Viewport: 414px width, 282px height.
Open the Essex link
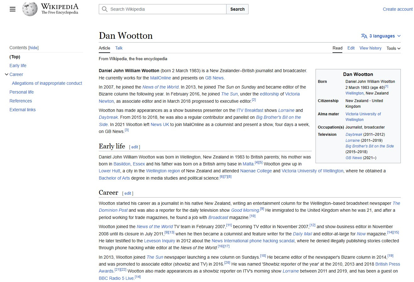[x=139, y=164]
